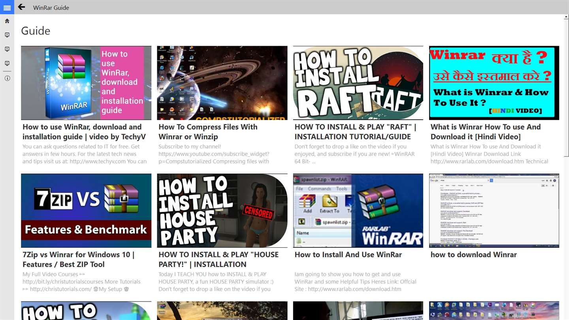
Task: Open the RARLAB WinRAR spawnlist.zip thumbnail
Action: [x=358, y=211]
